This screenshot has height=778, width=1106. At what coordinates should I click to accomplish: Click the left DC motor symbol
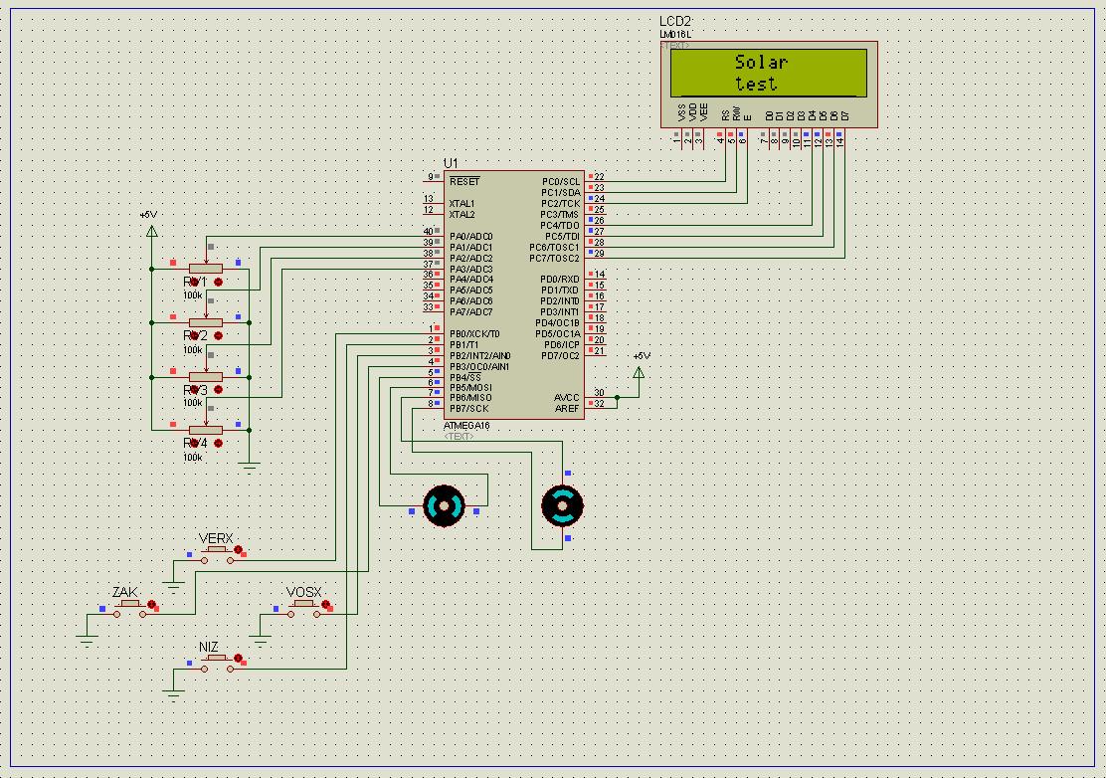point(444,505)
